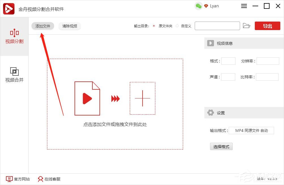Click the red 导出 export button
Screen dimensions: 284x185
click(x=267, y=26)
